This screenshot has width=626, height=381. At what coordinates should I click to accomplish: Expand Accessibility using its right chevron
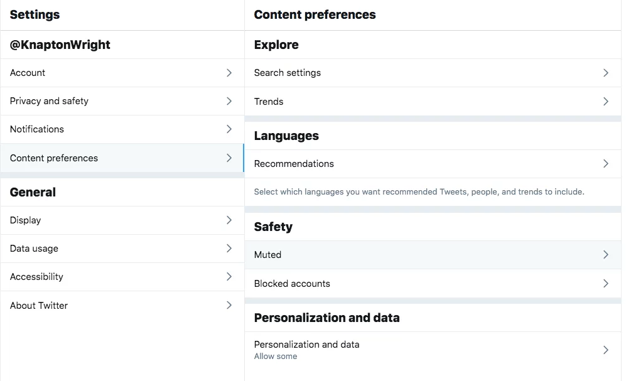[x=229, y=277]
